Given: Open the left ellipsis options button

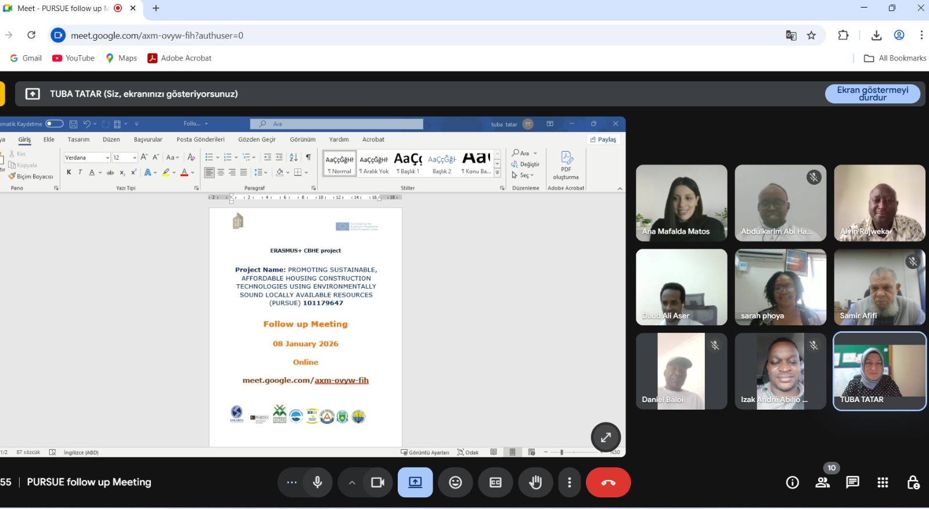Looking at the screenshot, I should pos(291,482).
